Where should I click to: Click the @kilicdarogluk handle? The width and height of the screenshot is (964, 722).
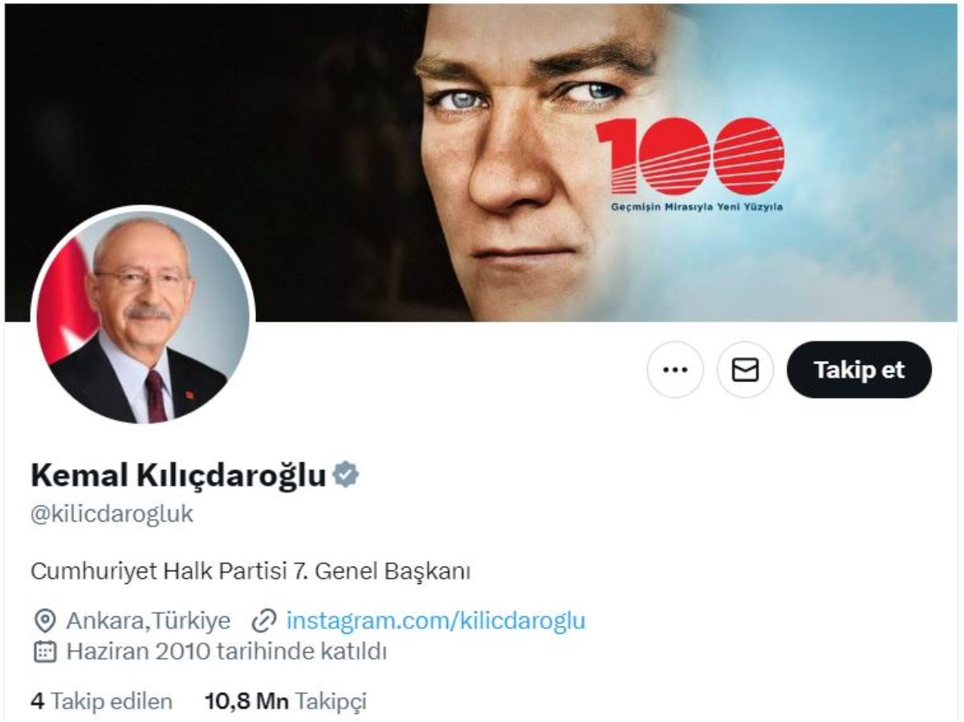(x=112, y=513)
